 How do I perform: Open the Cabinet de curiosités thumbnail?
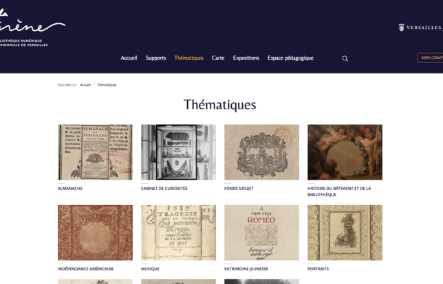coord(179,152)
